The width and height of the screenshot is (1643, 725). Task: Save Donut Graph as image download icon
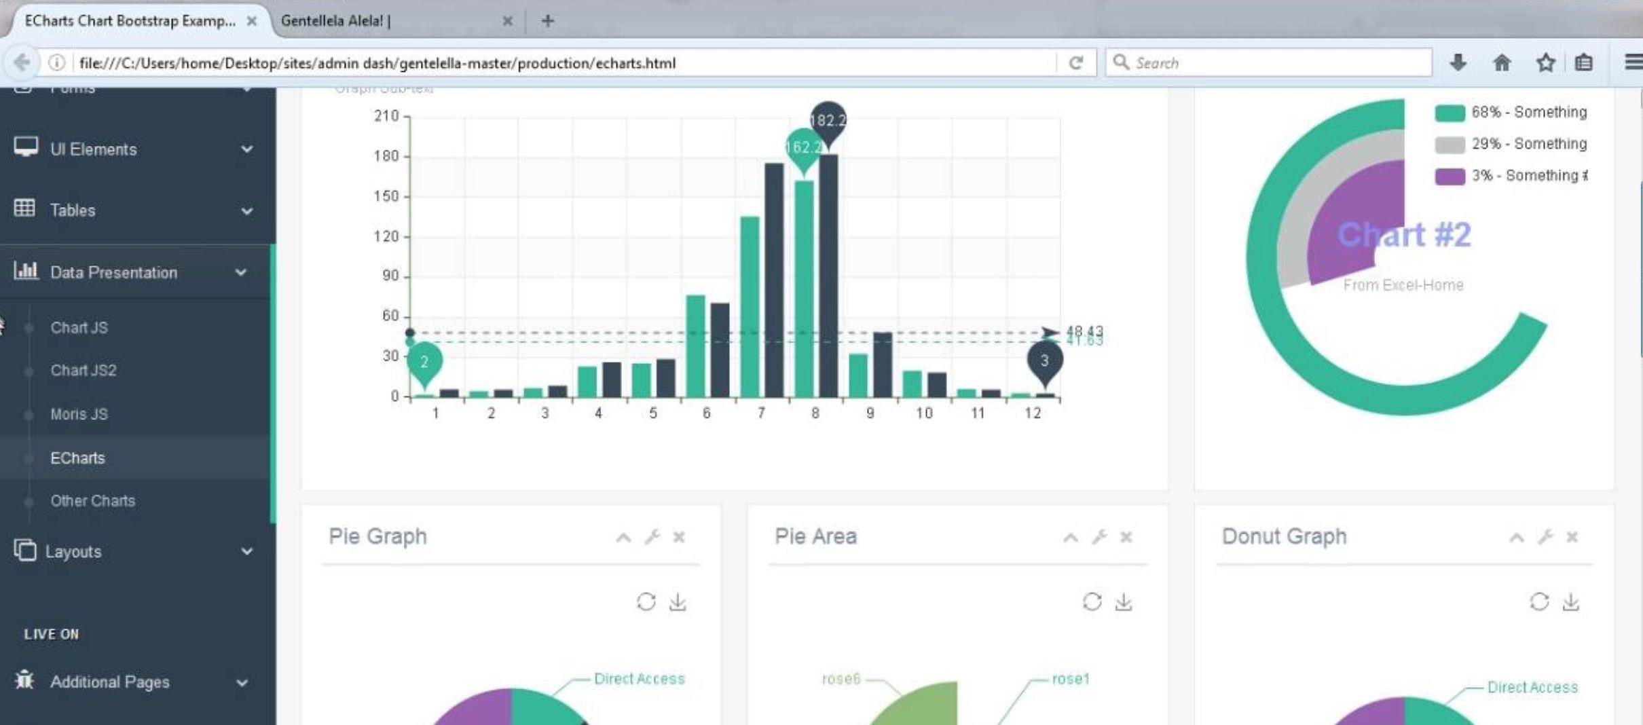1570,602
